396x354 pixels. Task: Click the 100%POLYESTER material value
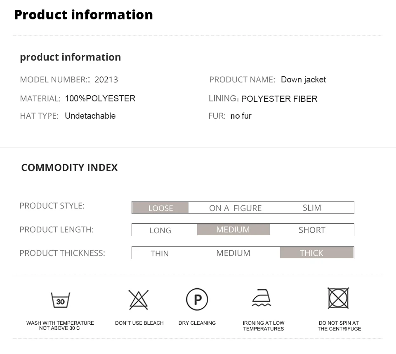tap(100, 98)
